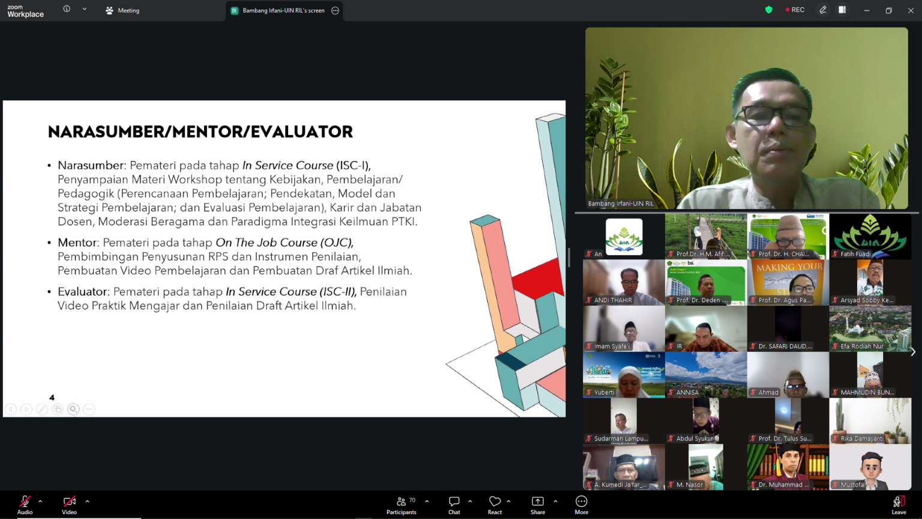Turn on the Video camera
Viewport: 922px width, 519px height.
(69, 505)
